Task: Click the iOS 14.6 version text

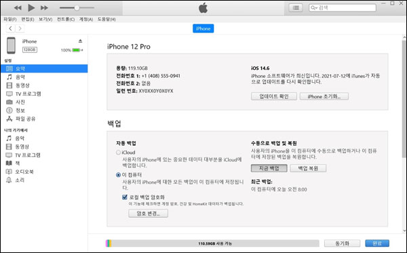Action: 260,69
